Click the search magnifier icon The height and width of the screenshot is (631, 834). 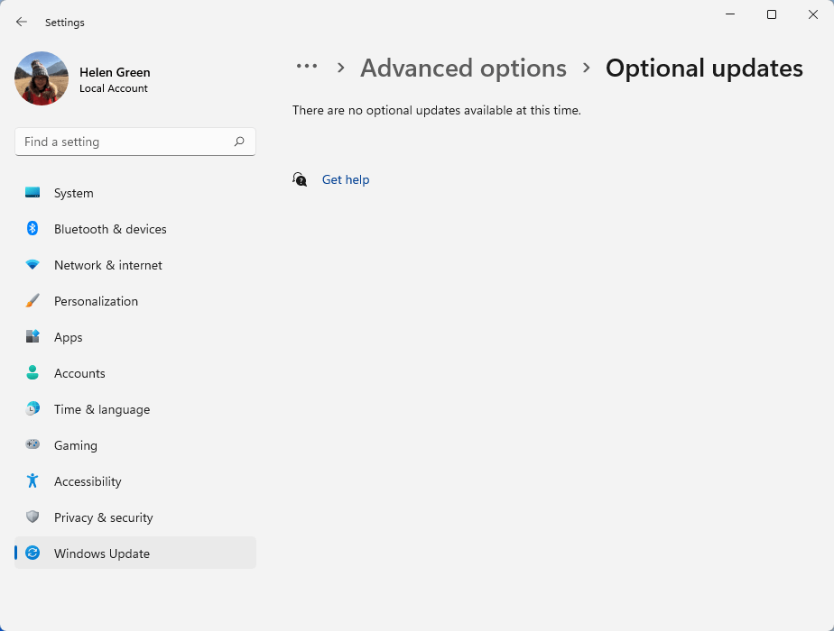coord(239,142)
